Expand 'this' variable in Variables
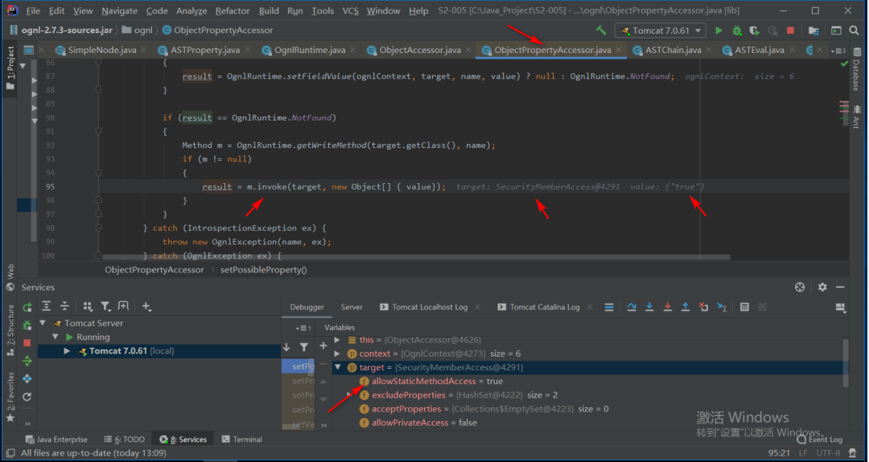Viewport: 869px width, 462px height. (x=337, y=340)
